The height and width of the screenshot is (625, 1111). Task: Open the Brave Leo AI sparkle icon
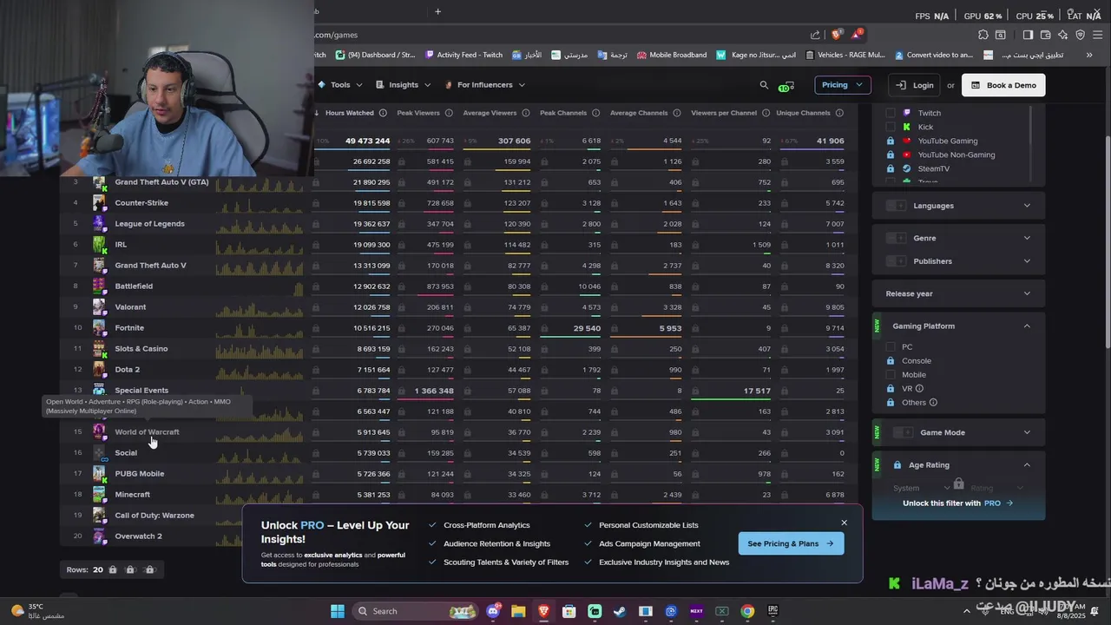pos(1062,35)
